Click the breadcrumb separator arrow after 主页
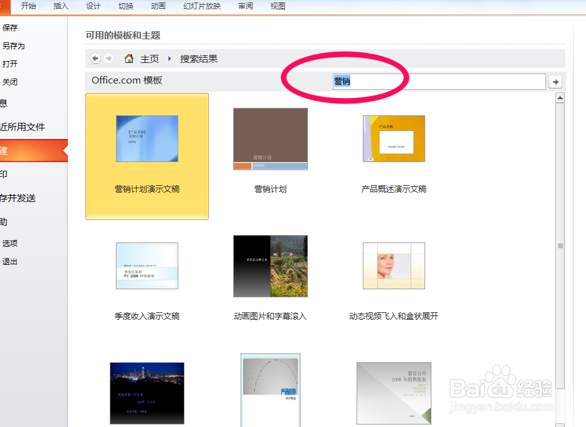Screen dimensions: 586x427 [170, 59]
